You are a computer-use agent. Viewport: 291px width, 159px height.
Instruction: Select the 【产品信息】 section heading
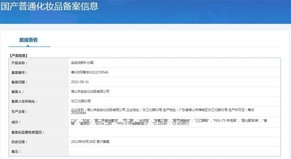tap(18, 55)
